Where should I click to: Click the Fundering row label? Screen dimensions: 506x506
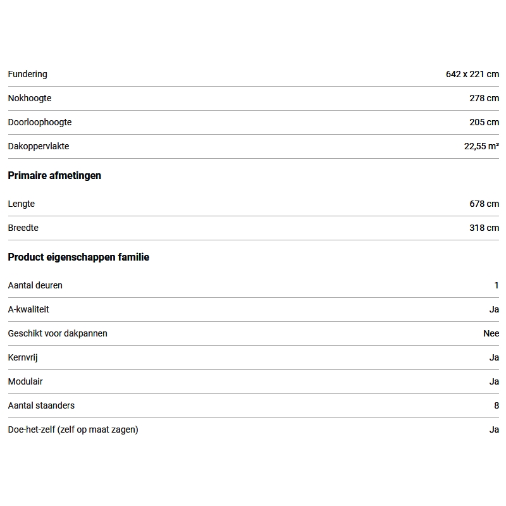(x=27, y=74)
